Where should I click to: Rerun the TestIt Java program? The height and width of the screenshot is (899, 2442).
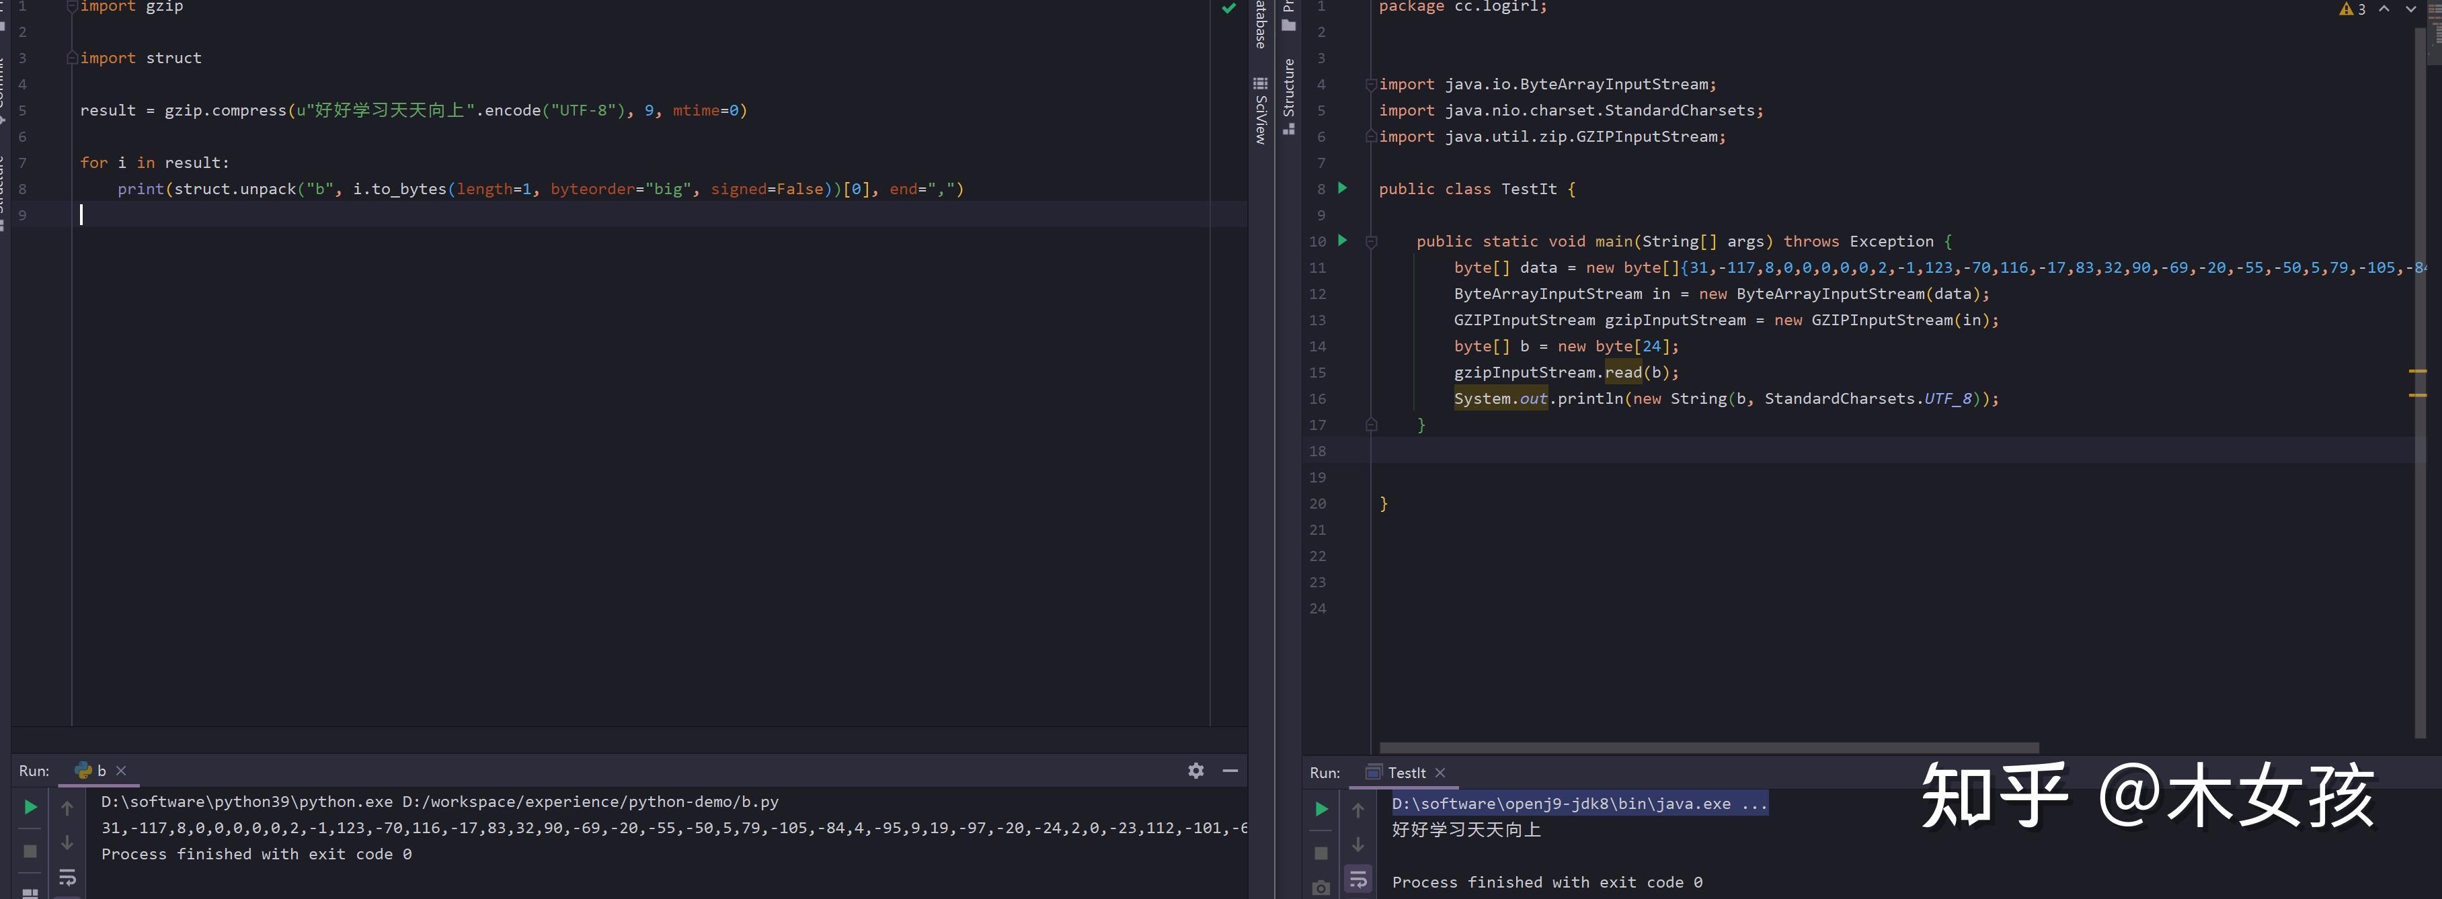coord(1321,810)
